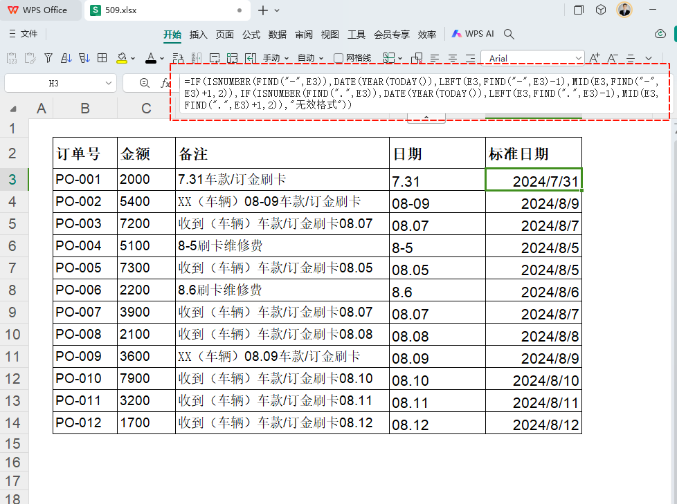677x504 pixels.
Task: Select column B header
Action: tap(85, 109)
